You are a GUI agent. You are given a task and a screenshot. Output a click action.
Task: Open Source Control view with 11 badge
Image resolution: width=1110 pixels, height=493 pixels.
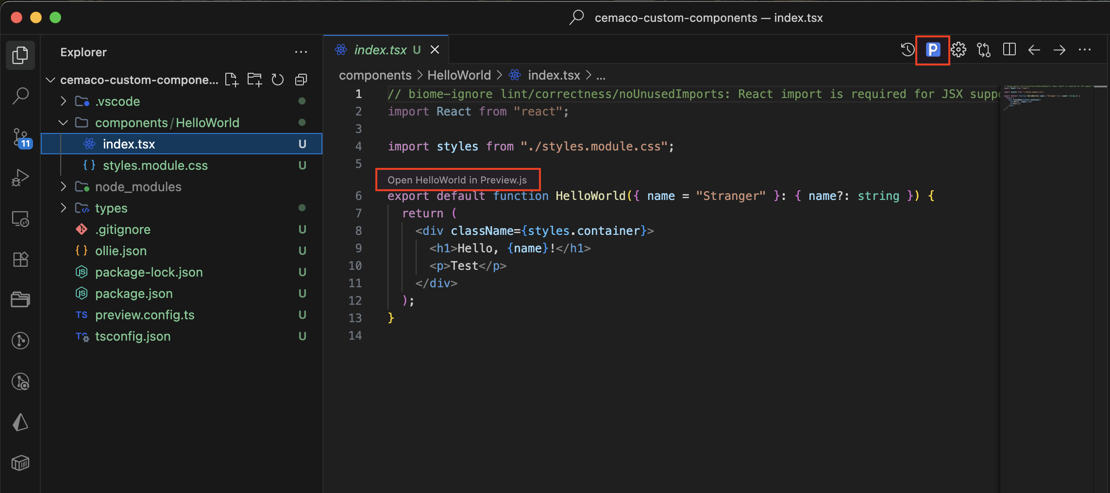click(21, 138)
